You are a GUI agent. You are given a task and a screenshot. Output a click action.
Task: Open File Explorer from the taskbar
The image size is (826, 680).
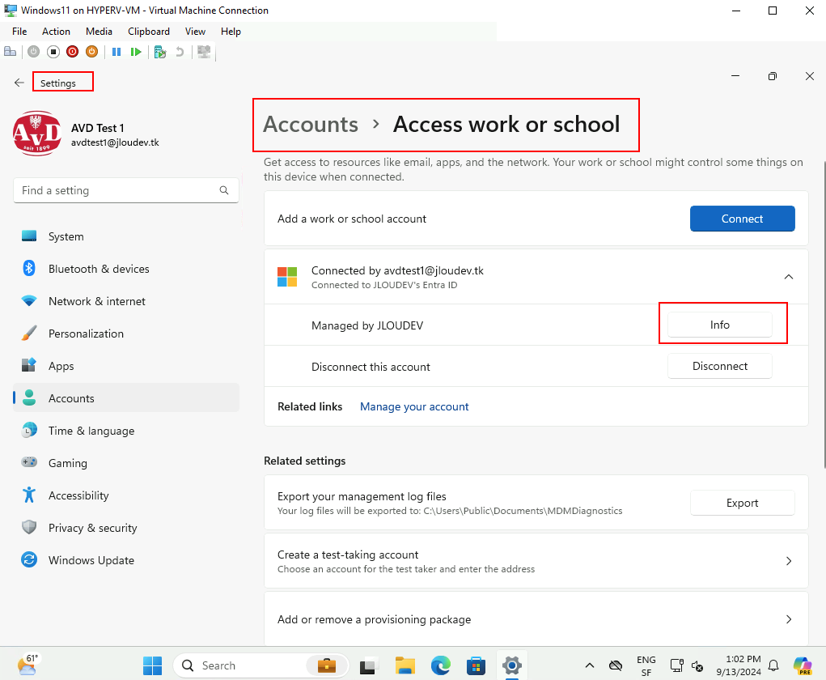[405, 665]
